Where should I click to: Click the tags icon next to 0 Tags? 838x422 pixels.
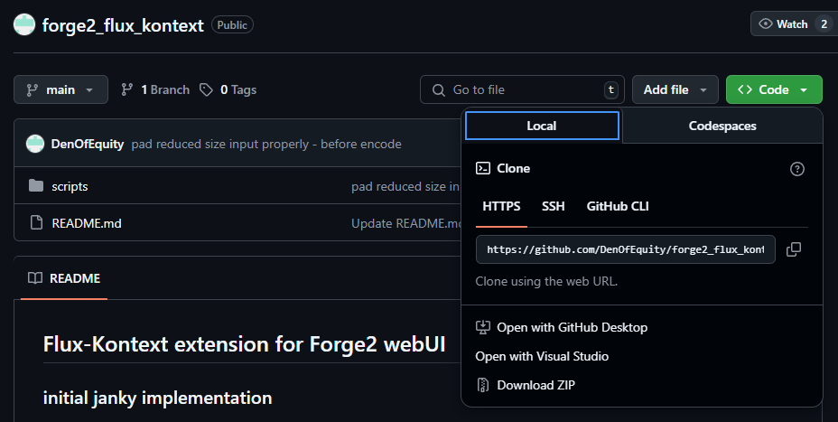point(207,89)
